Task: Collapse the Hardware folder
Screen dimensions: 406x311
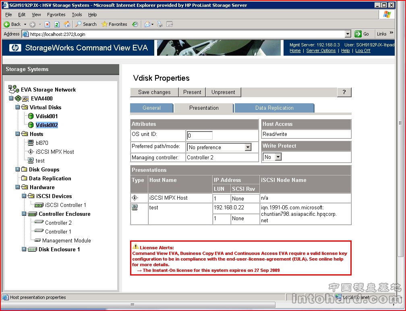Action: [18, 187]
